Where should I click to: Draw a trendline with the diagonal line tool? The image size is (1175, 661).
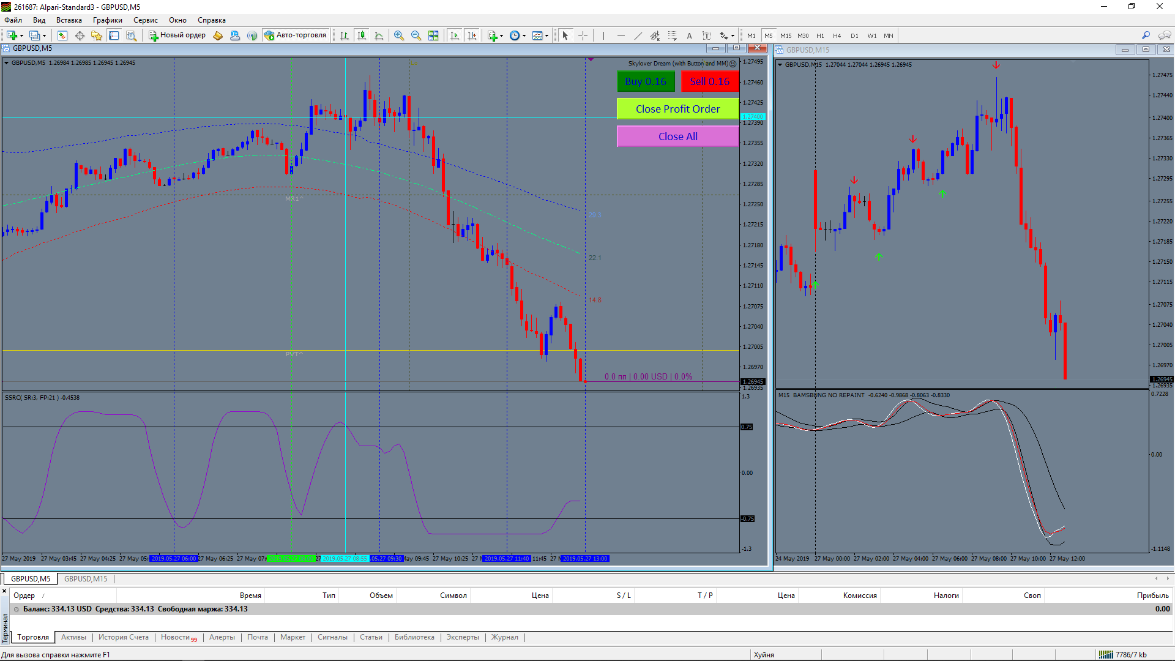(638, 35)
